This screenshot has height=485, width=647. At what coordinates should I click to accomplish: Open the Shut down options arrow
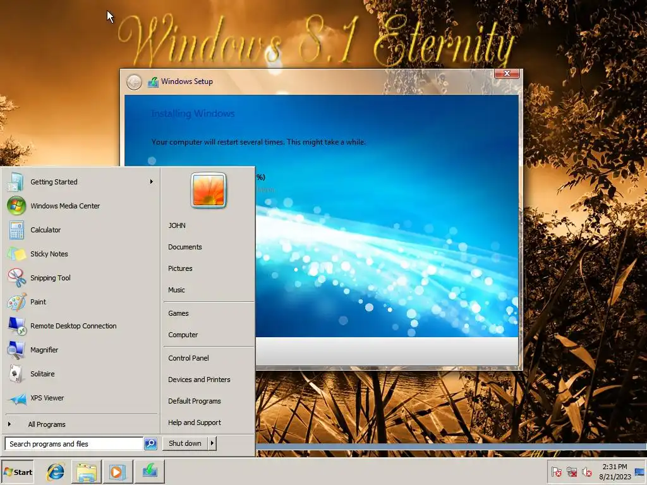point(212,443)
